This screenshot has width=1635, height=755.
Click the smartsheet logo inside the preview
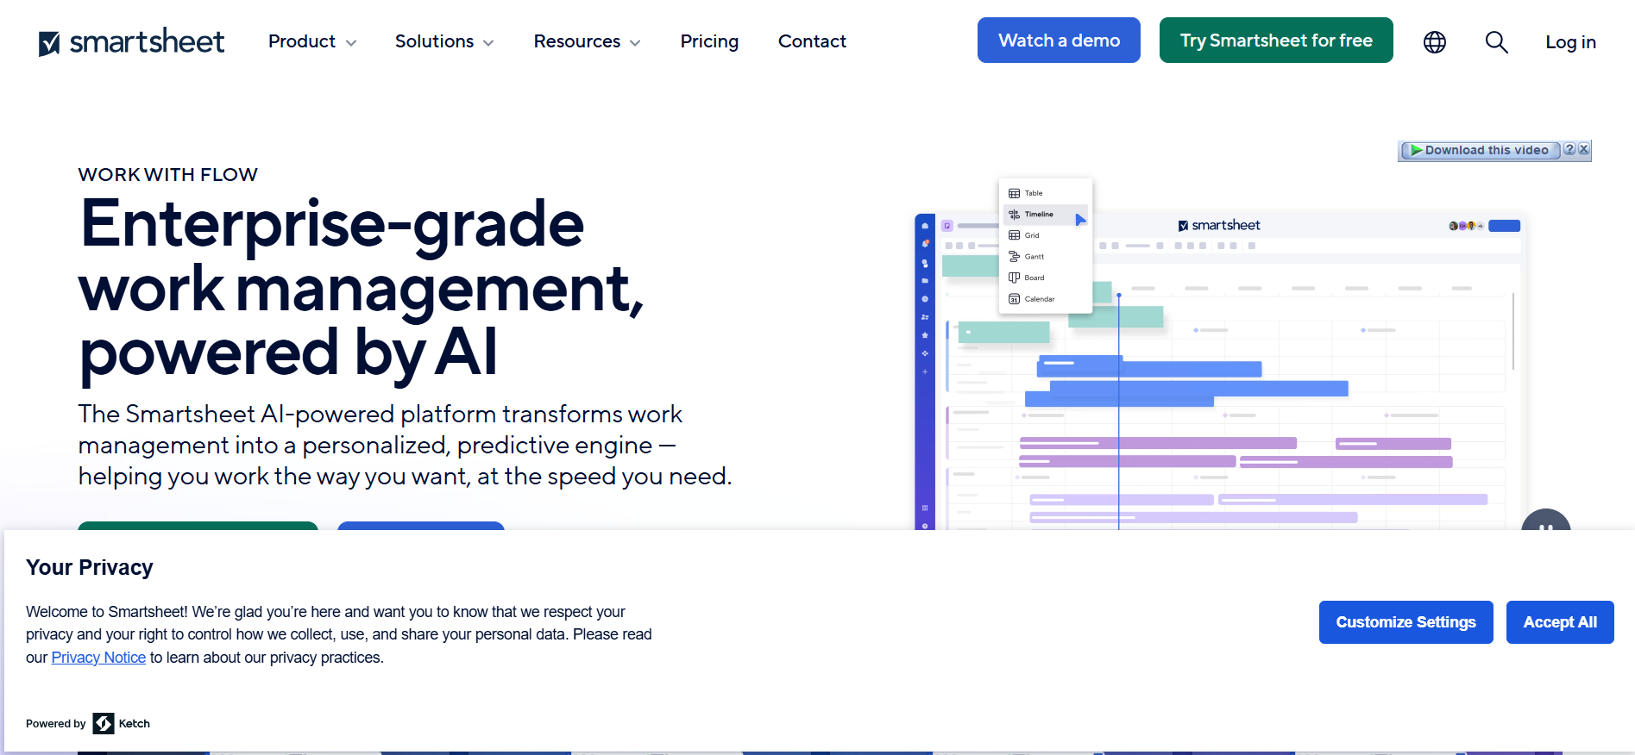[1219, 225]
